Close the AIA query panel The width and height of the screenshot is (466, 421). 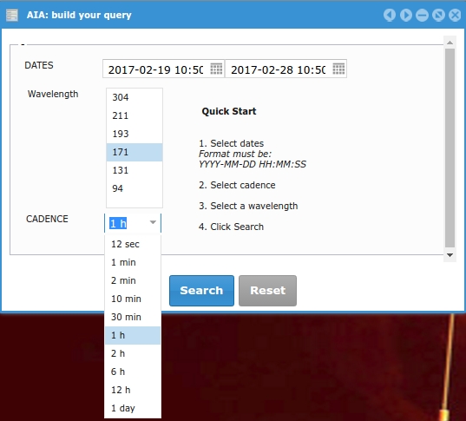click(455, 15)
